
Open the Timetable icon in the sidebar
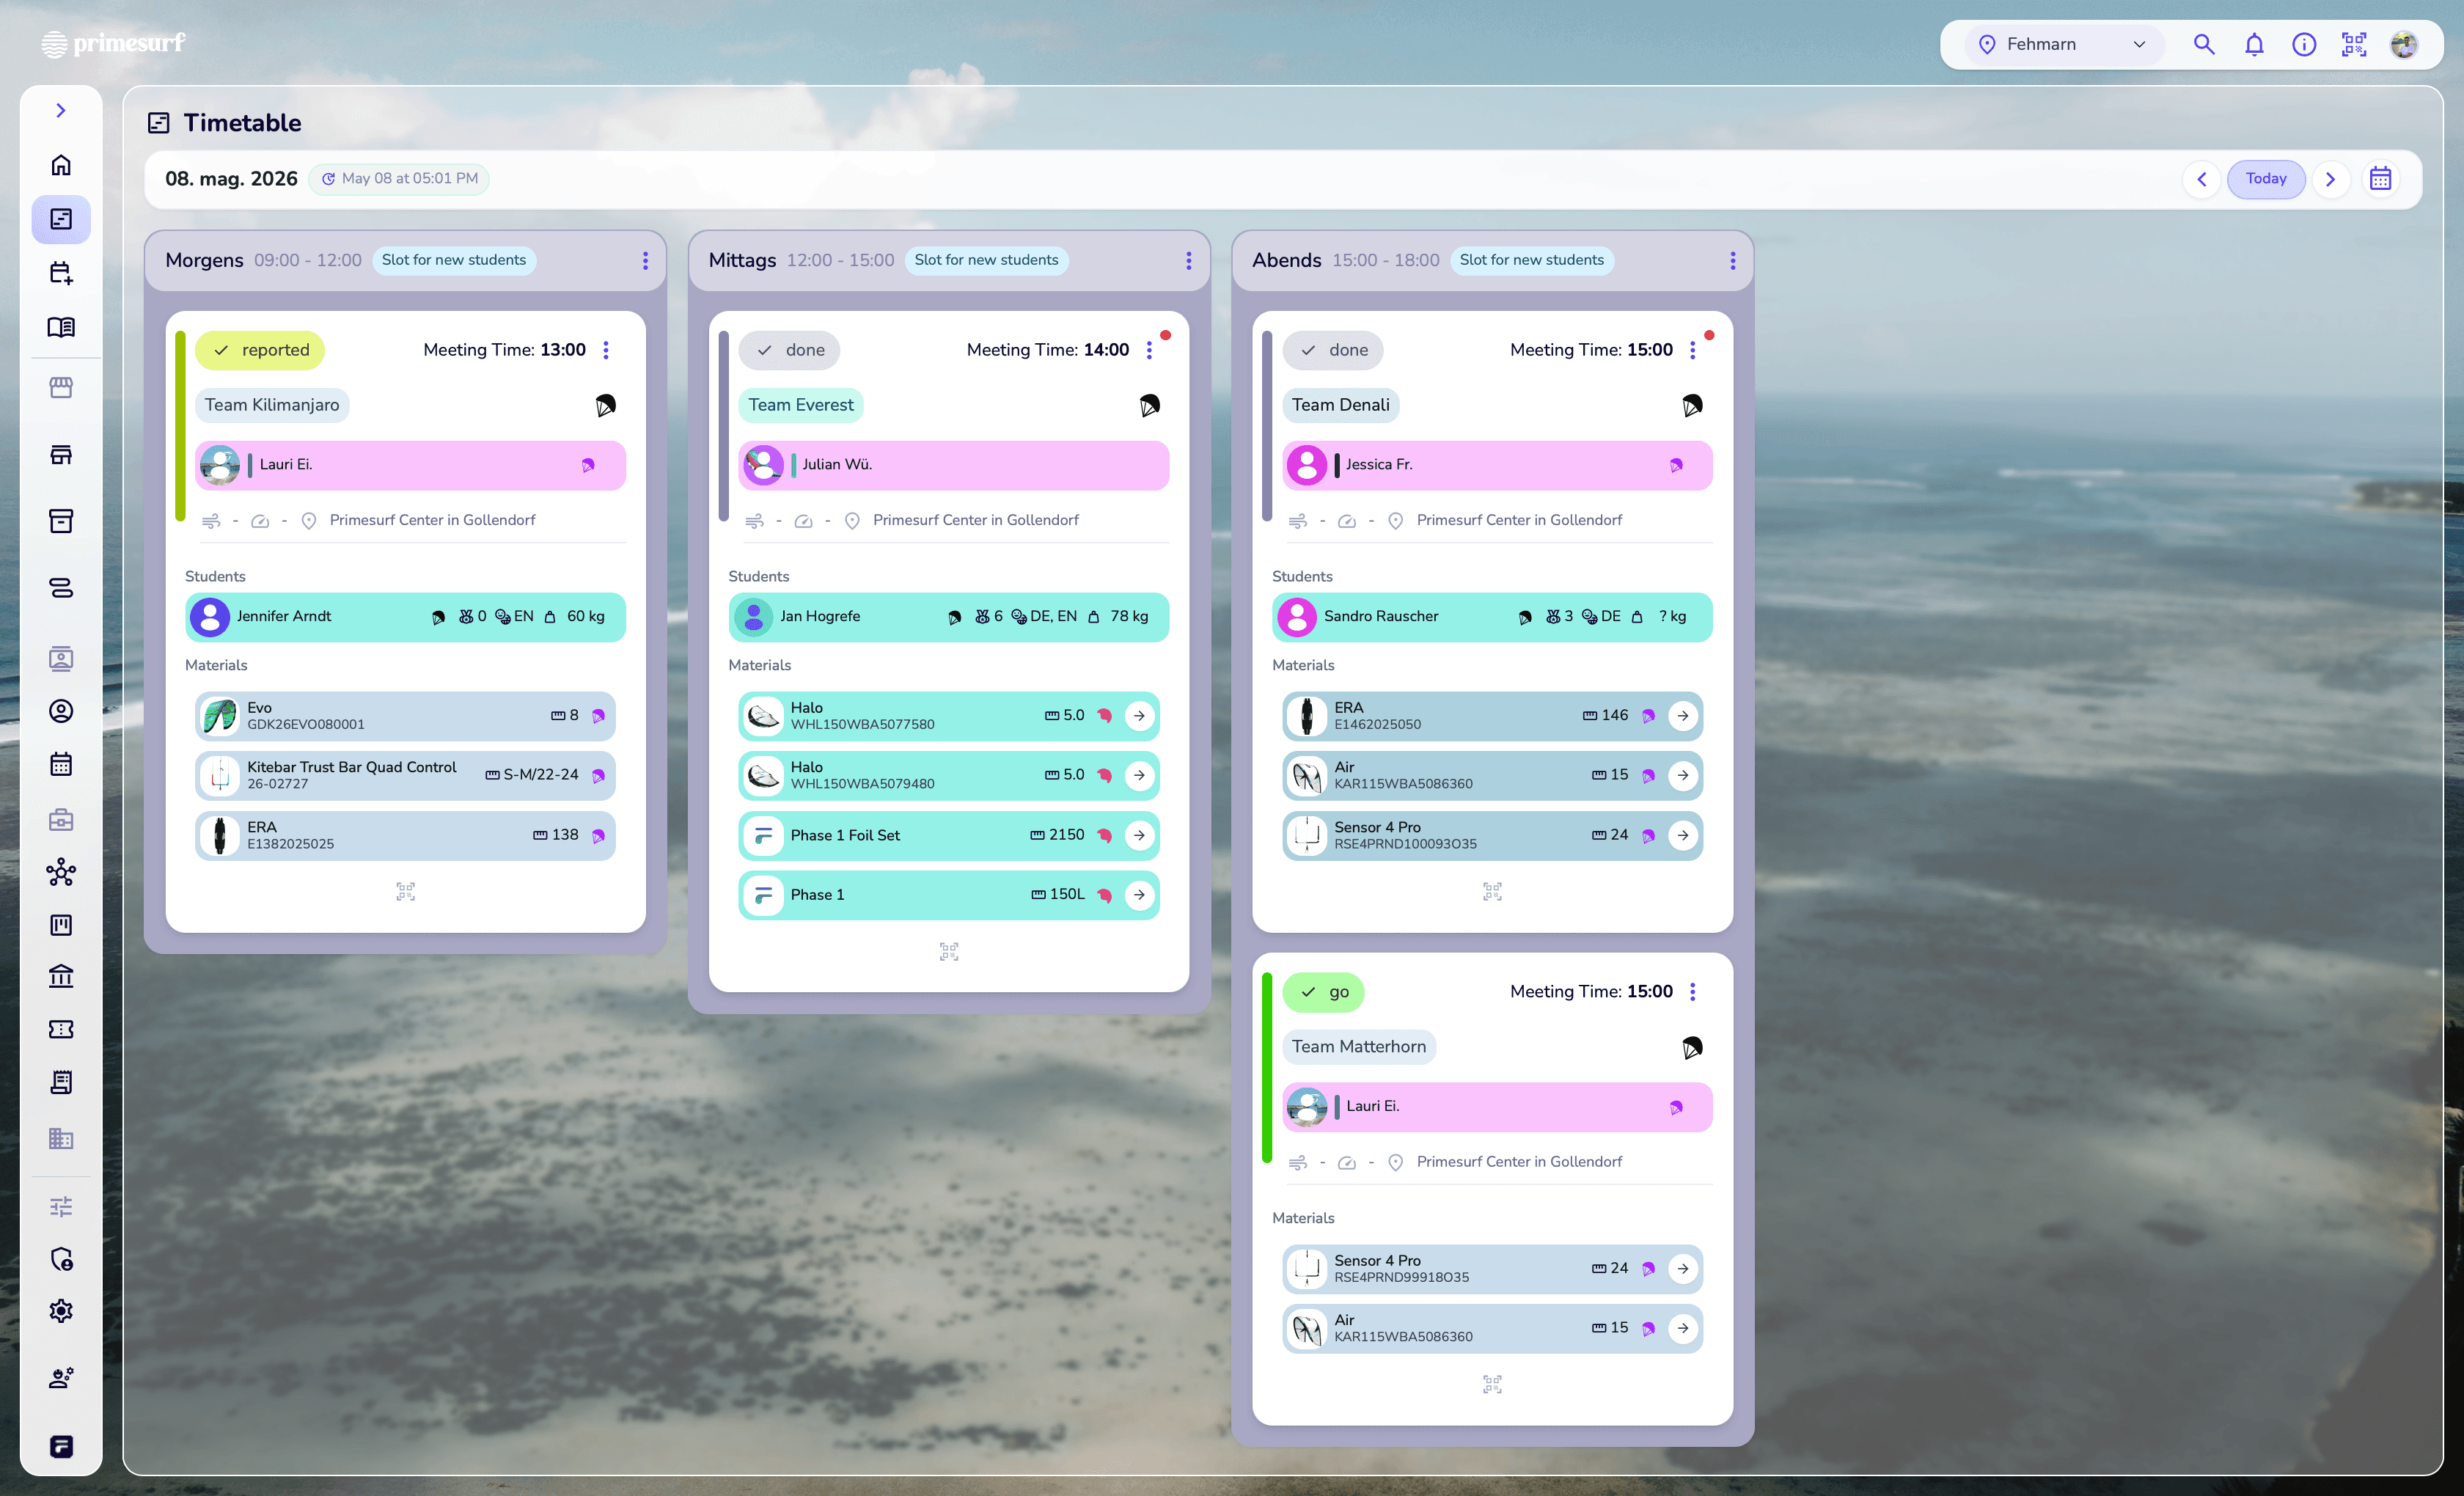tap(61, 219)
